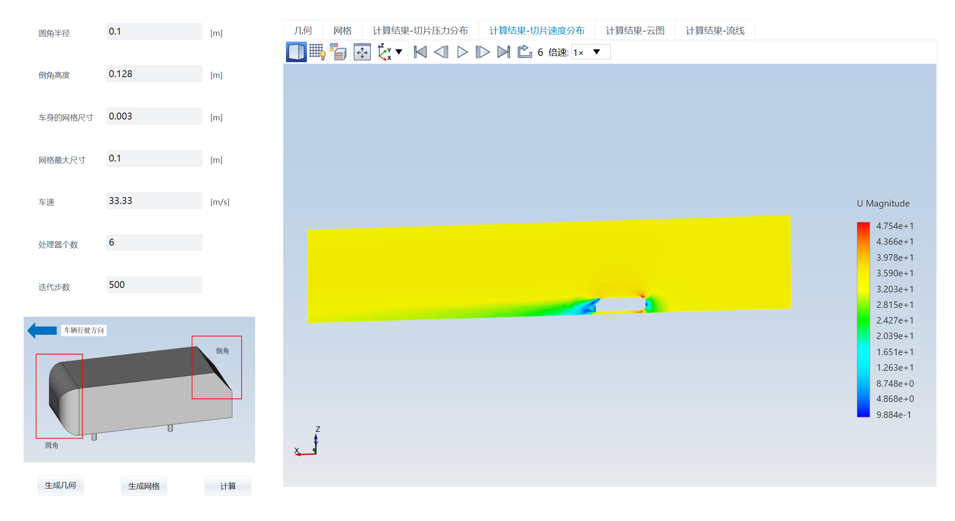Click the 倒角高度 input field
This screenshot has width=955, height=521.
coord(154,74)
